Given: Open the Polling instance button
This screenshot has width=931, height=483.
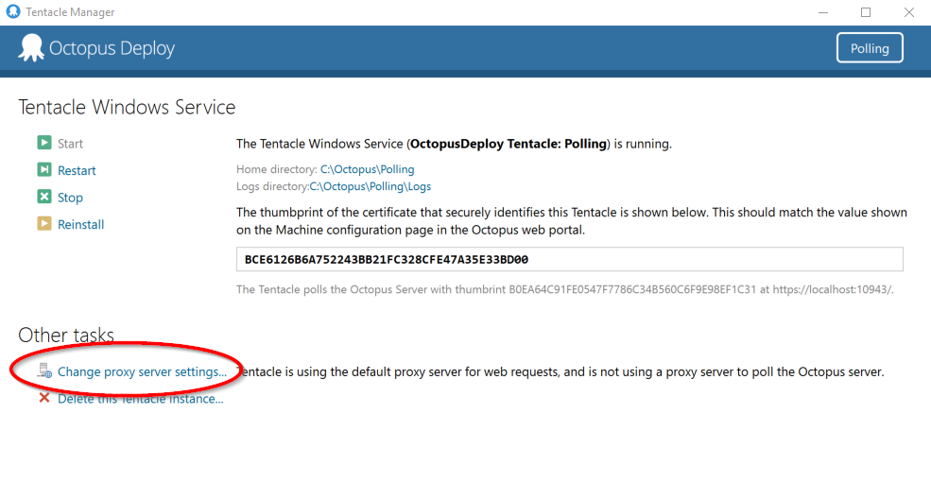Looking at the screenshot, I should click(x=870, y=48).
